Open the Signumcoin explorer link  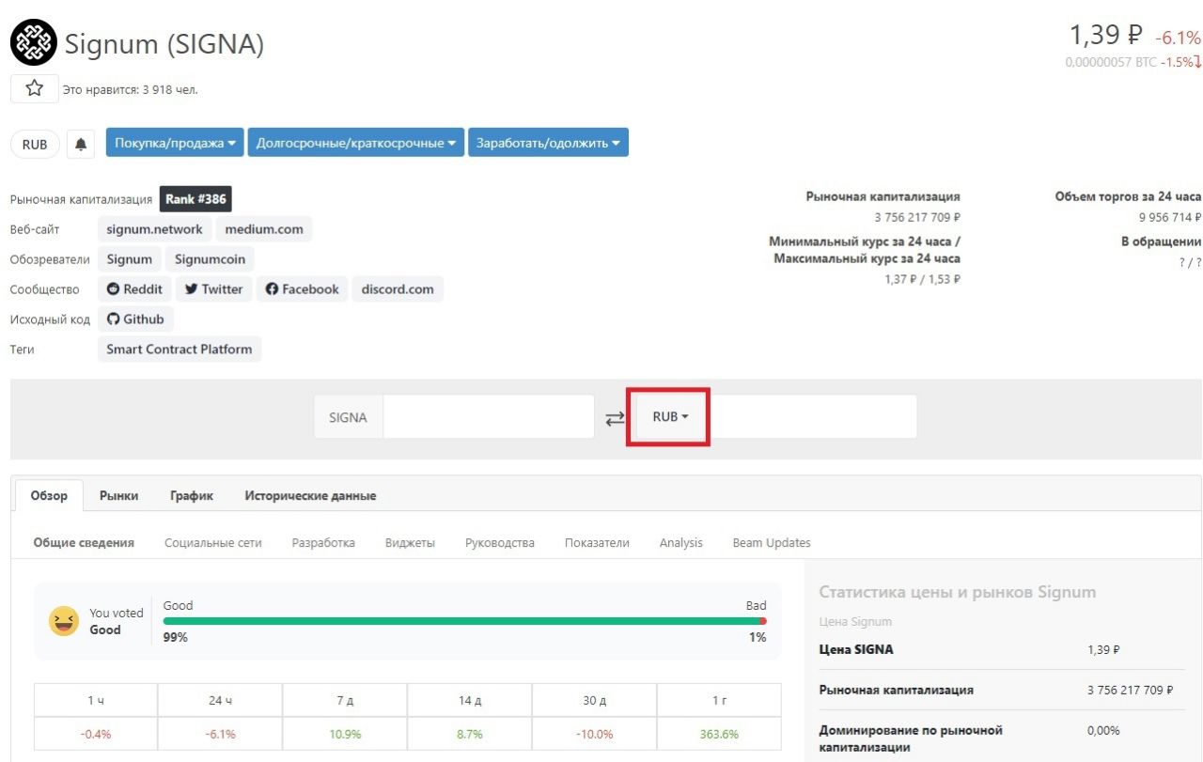coord(210,259)
